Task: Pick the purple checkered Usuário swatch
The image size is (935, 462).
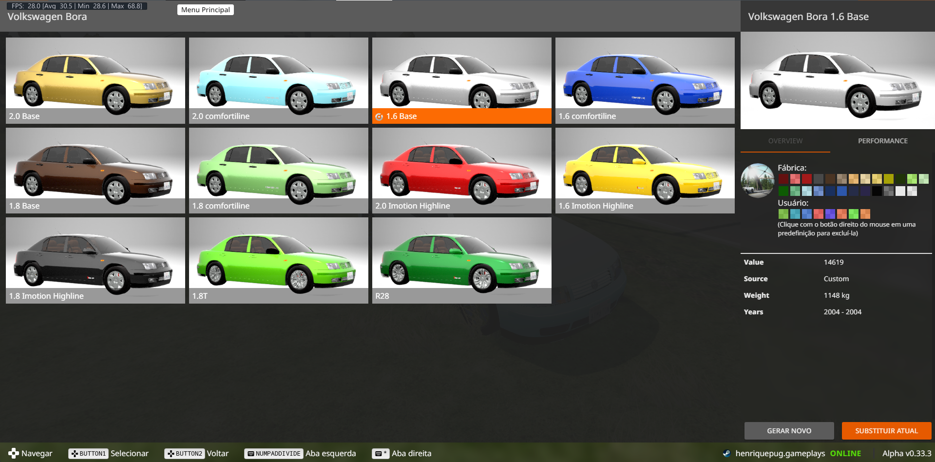Action: tap(830, 214)
